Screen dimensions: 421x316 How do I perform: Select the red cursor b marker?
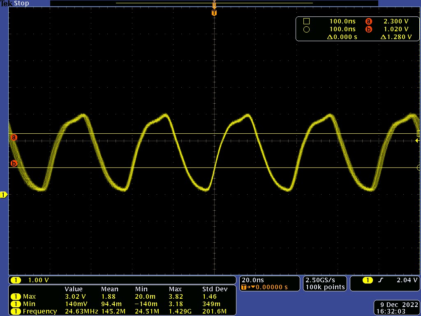14,163
